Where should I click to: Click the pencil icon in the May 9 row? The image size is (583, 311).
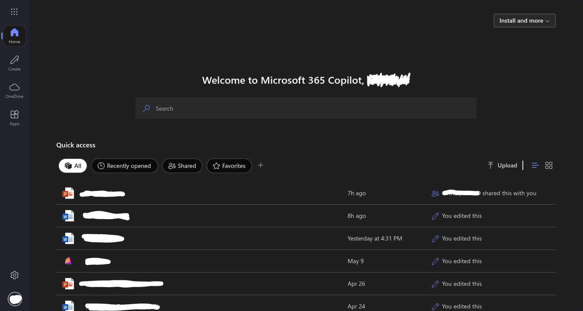click(435, 261)
